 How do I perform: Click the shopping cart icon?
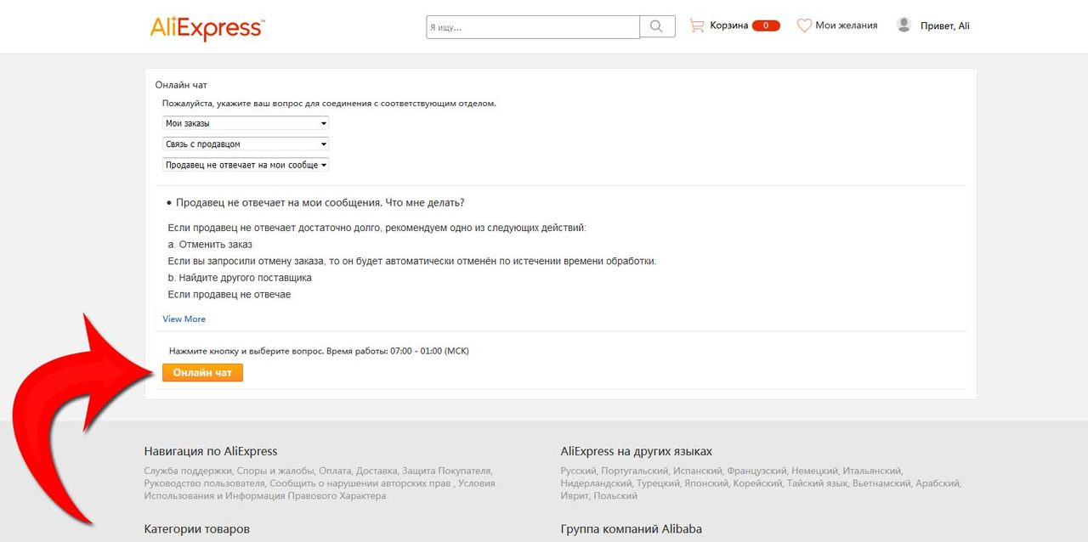pos(697,25)
